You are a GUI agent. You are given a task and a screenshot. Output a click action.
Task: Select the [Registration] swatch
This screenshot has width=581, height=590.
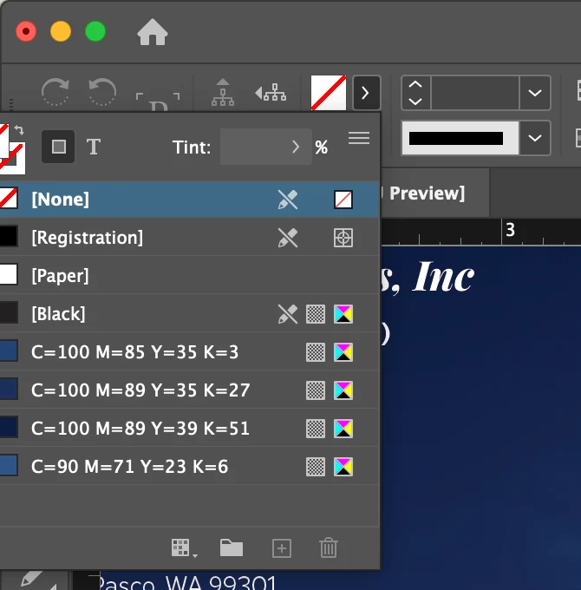[x=188, y=238]
